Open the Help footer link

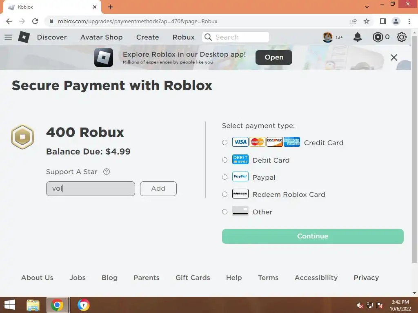pos(234,278)
